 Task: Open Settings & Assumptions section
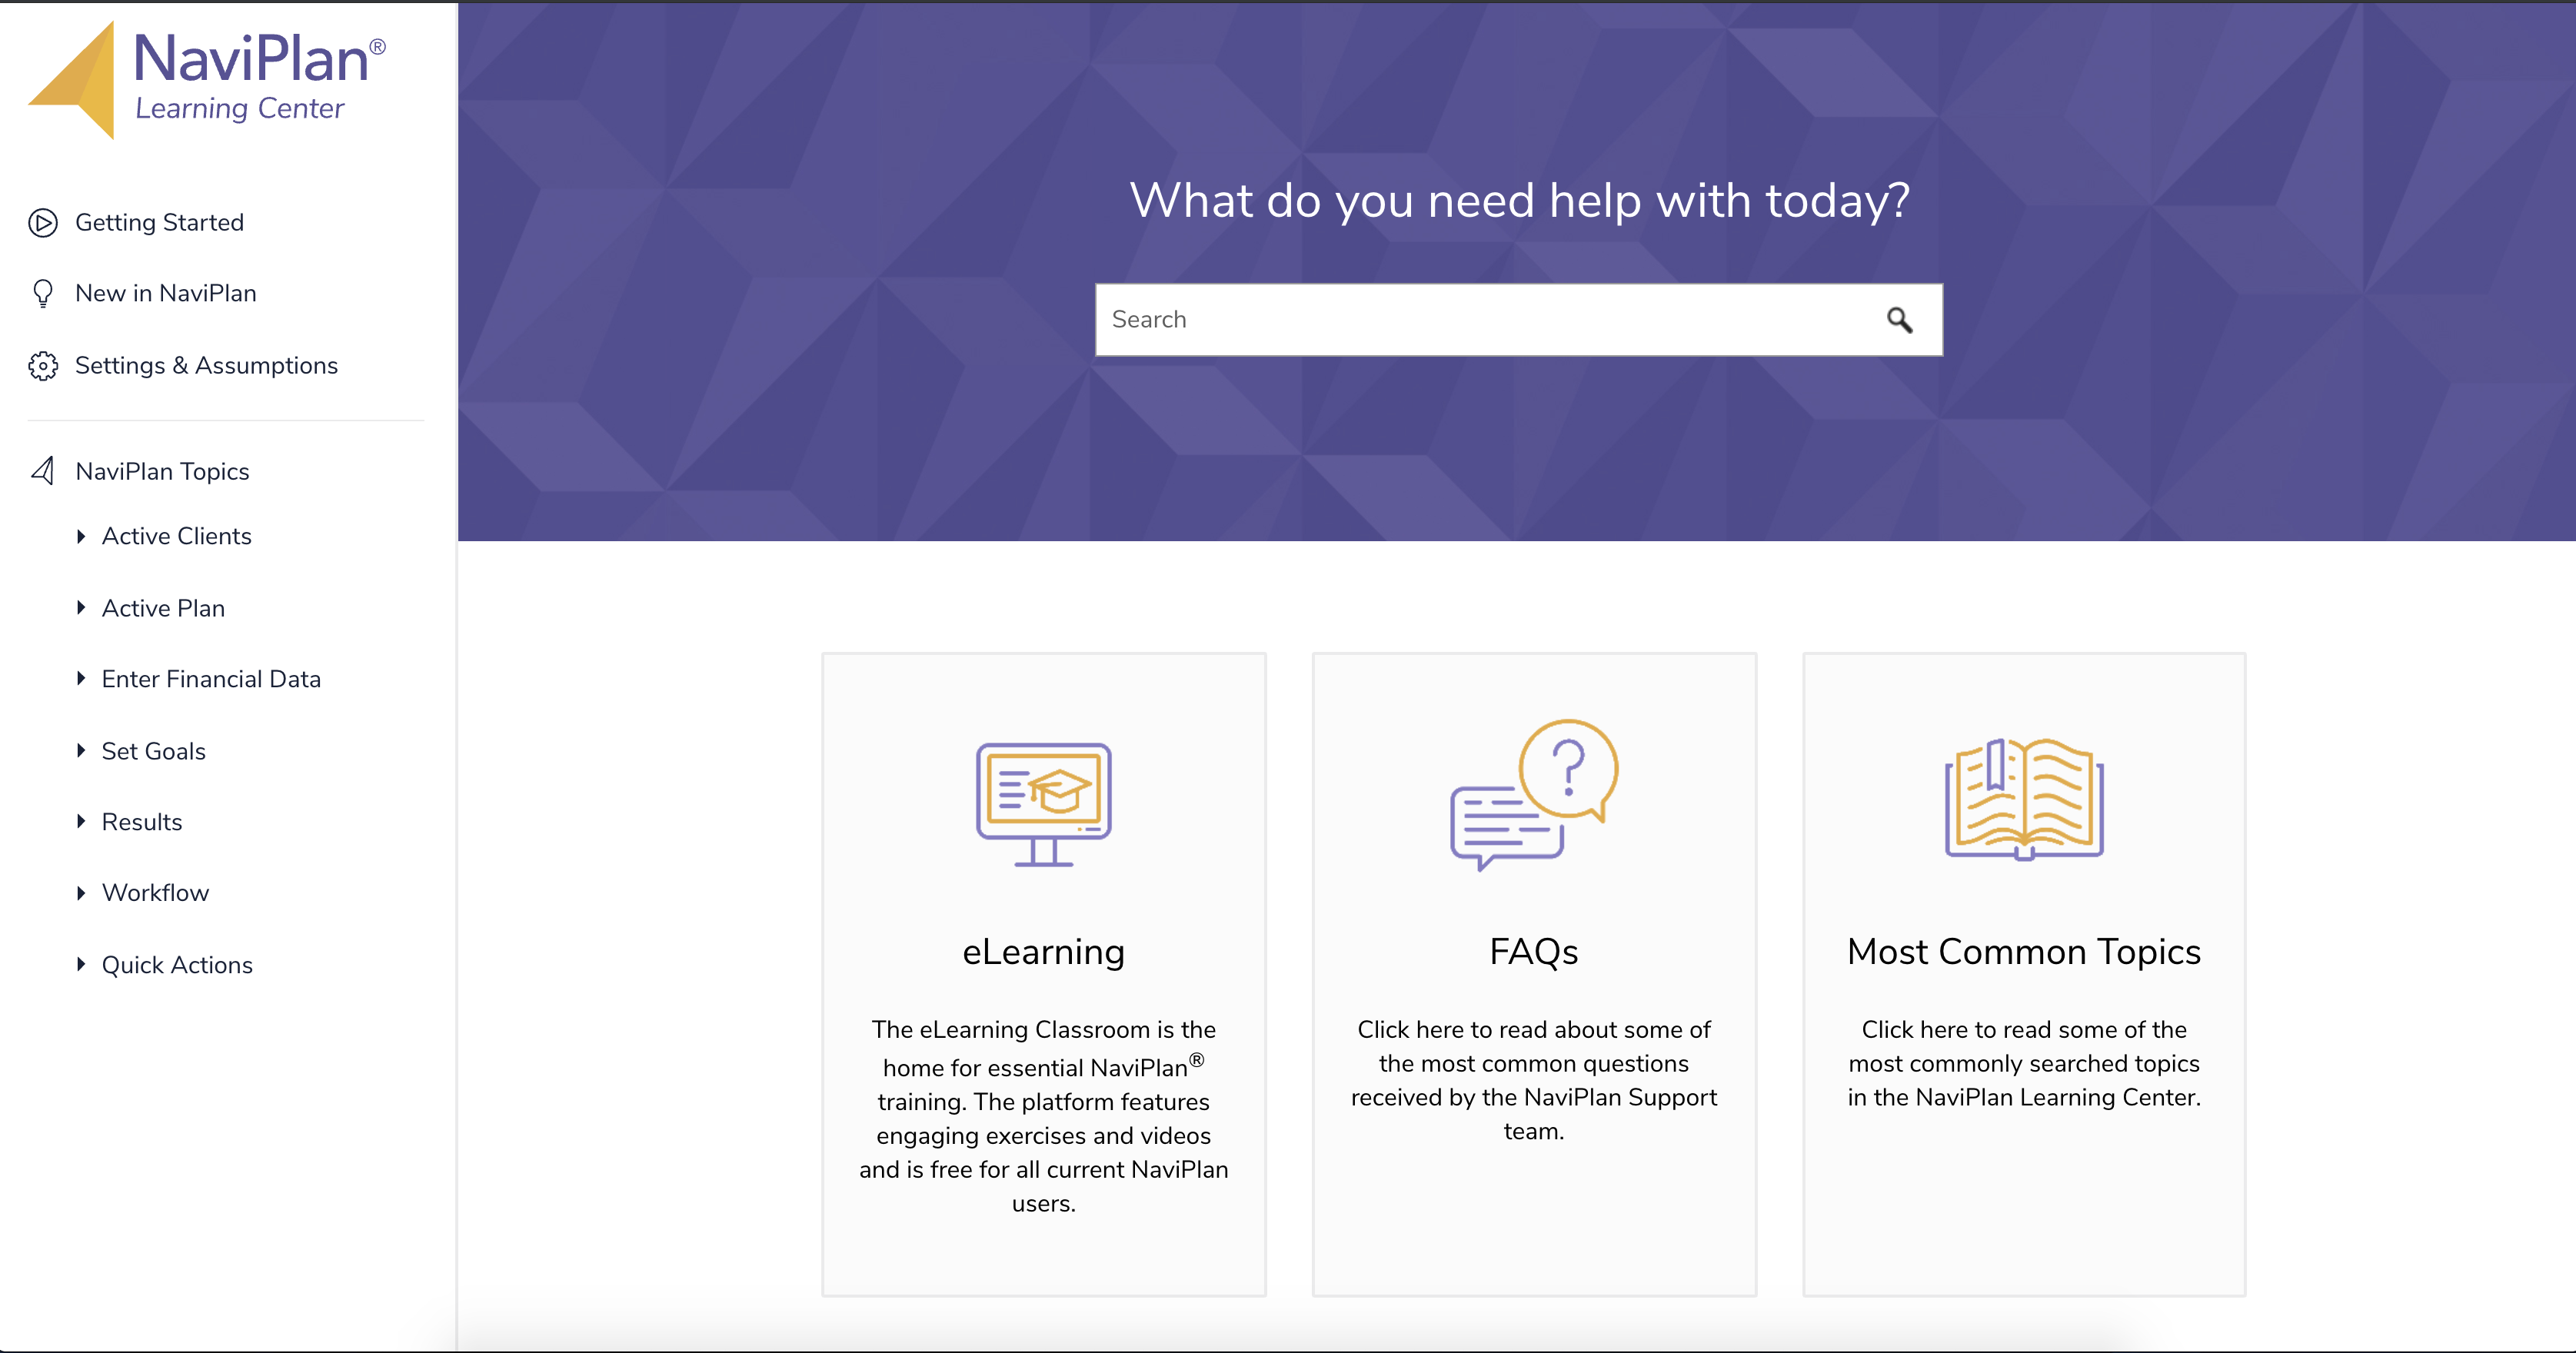pyautogui.click(x=206, y=366)
